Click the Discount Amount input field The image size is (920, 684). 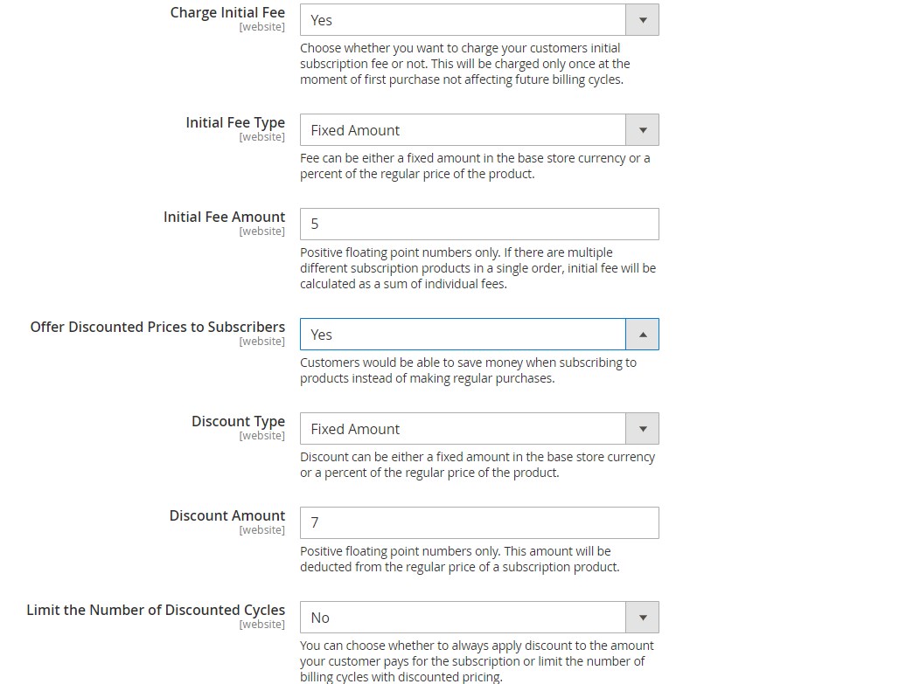pos(479,522)
